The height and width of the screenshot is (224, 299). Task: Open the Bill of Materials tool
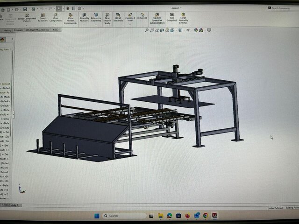click(x=118, y=18)
